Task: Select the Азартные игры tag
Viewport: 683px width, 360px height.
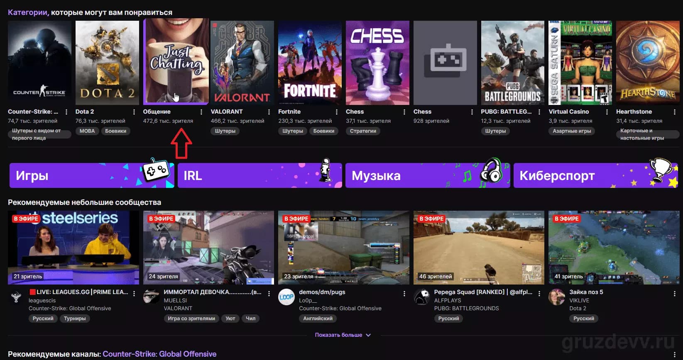Action: click(572, 131)
